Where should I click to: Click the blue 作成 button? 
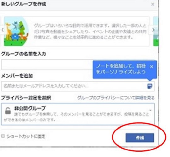click(140, 138)
